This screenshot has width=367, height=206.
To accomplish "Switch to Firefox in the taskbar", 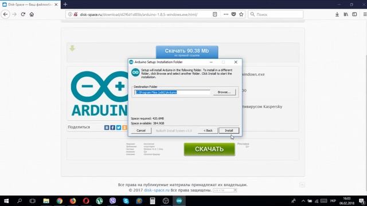I will [73, 201].
